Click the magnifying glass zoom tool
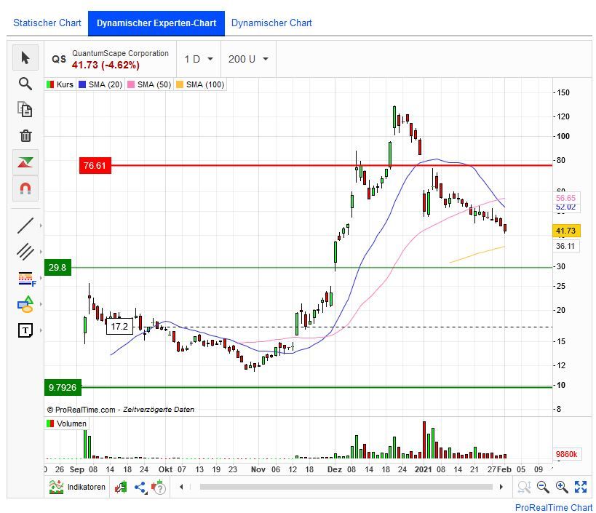The height and width of the screenshot is (513, 596). (x=25, y=84)
